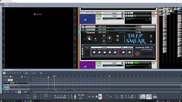Open the Options menu
Screen dimensions: 182x102
click(9, 2)
